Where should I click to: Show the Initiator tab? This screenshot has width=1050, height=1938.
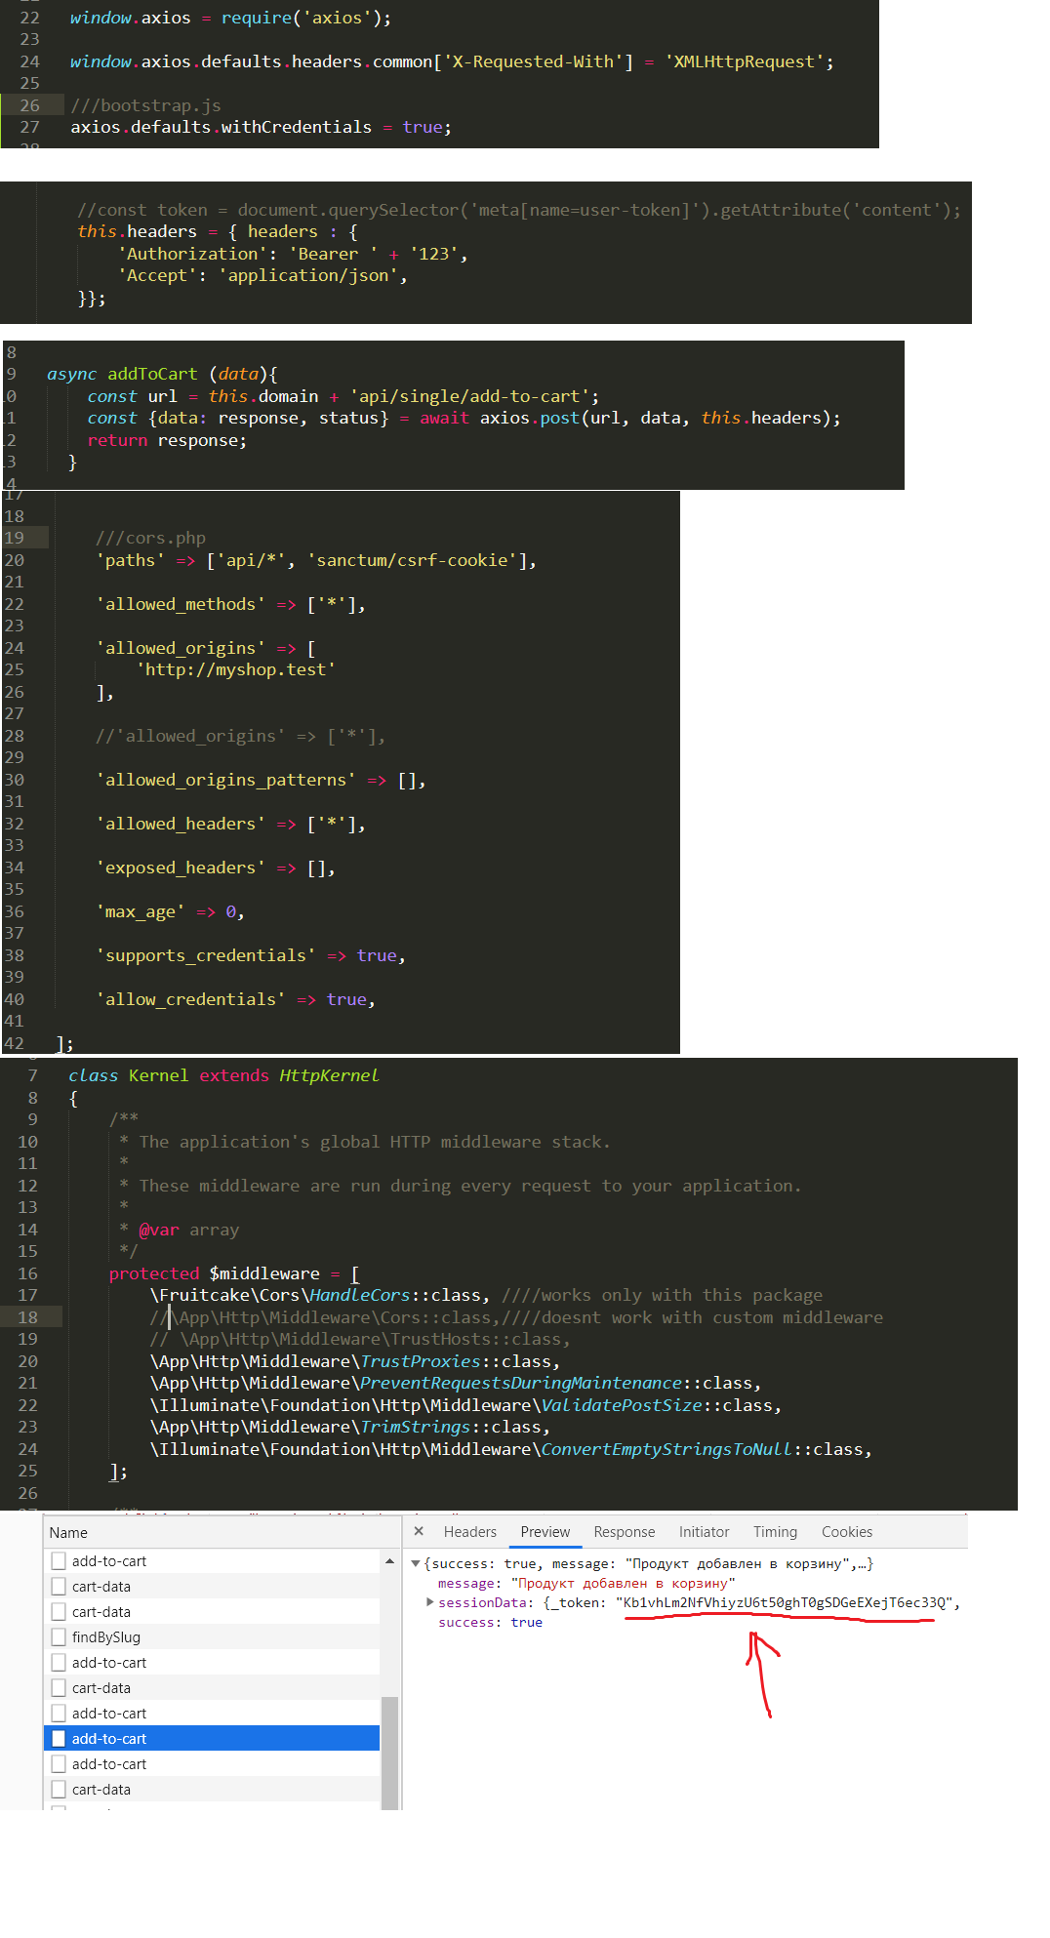coord(704,1532)
